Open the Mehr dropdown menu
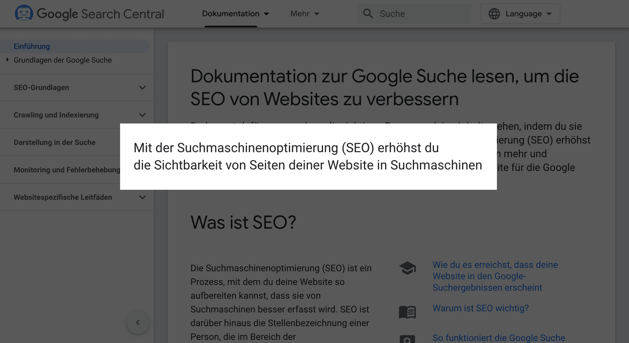 [x=305, y=14]
